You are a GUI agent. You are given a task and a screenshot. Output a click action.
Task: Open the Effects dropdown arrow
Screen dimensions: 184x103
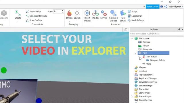pyautogui.click(x=69, y=21)
